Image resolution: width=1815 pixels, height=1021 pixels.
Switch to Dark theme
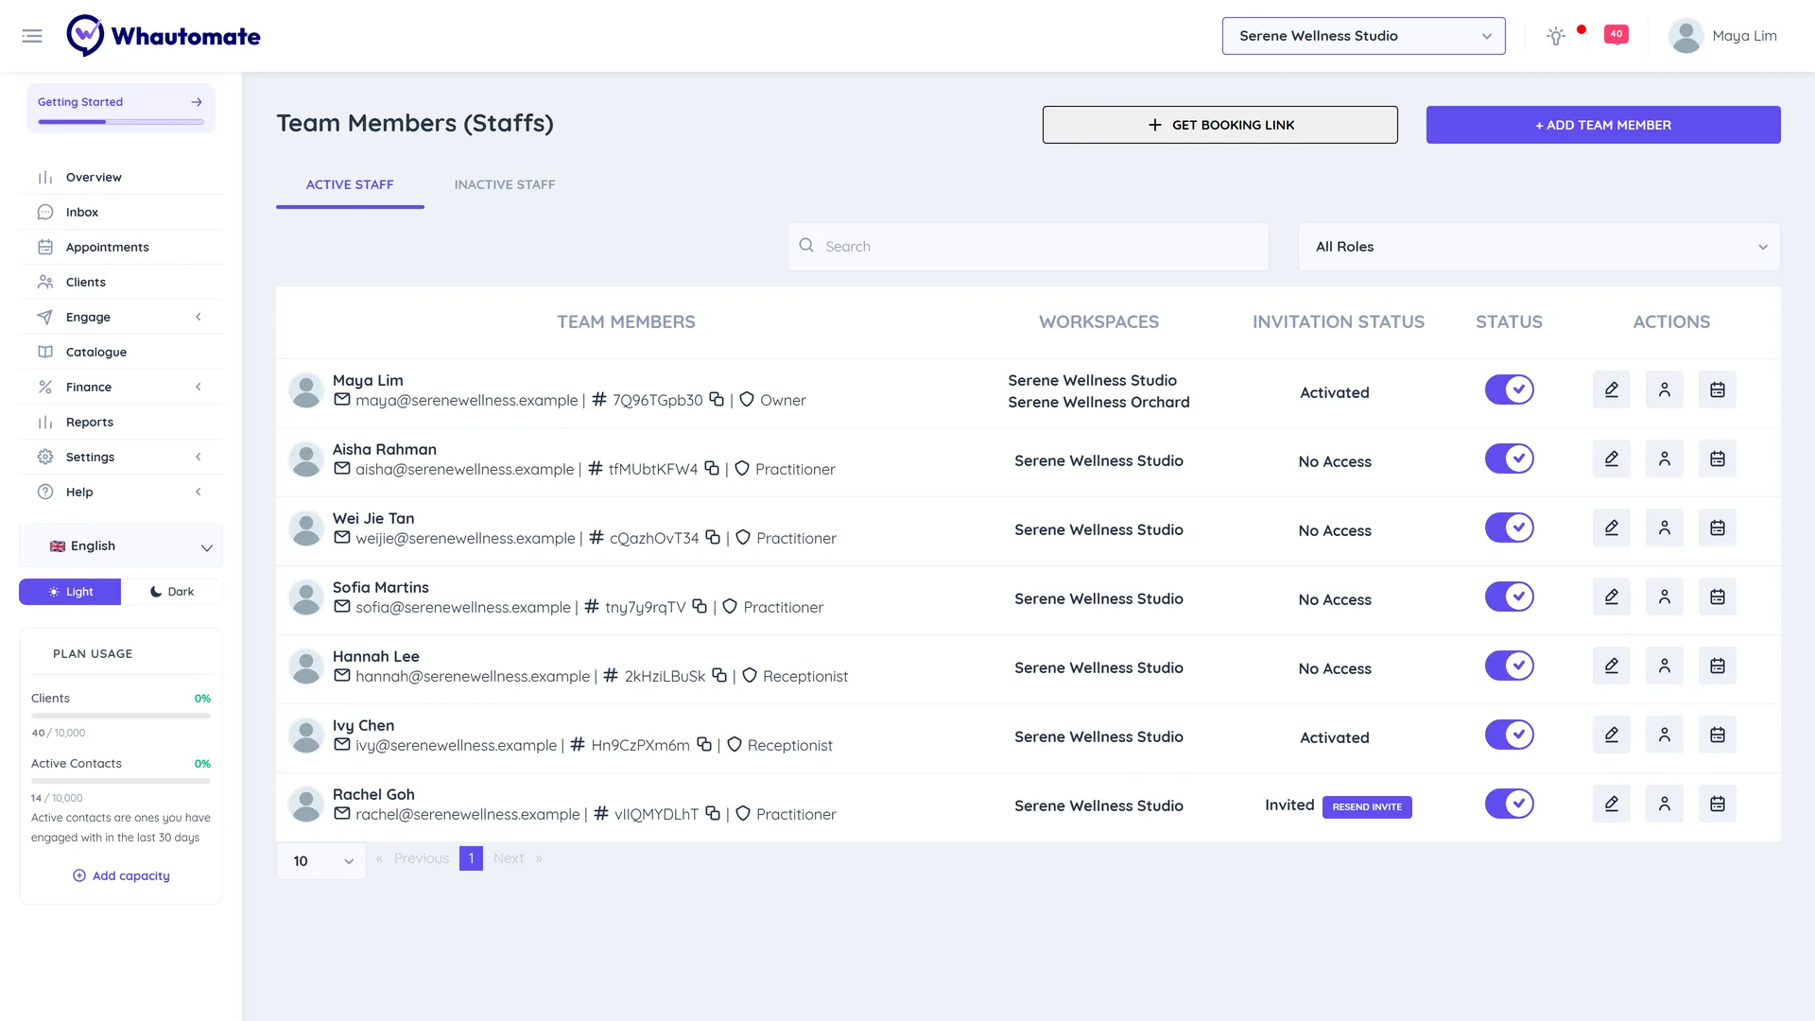tap(172, 592)
